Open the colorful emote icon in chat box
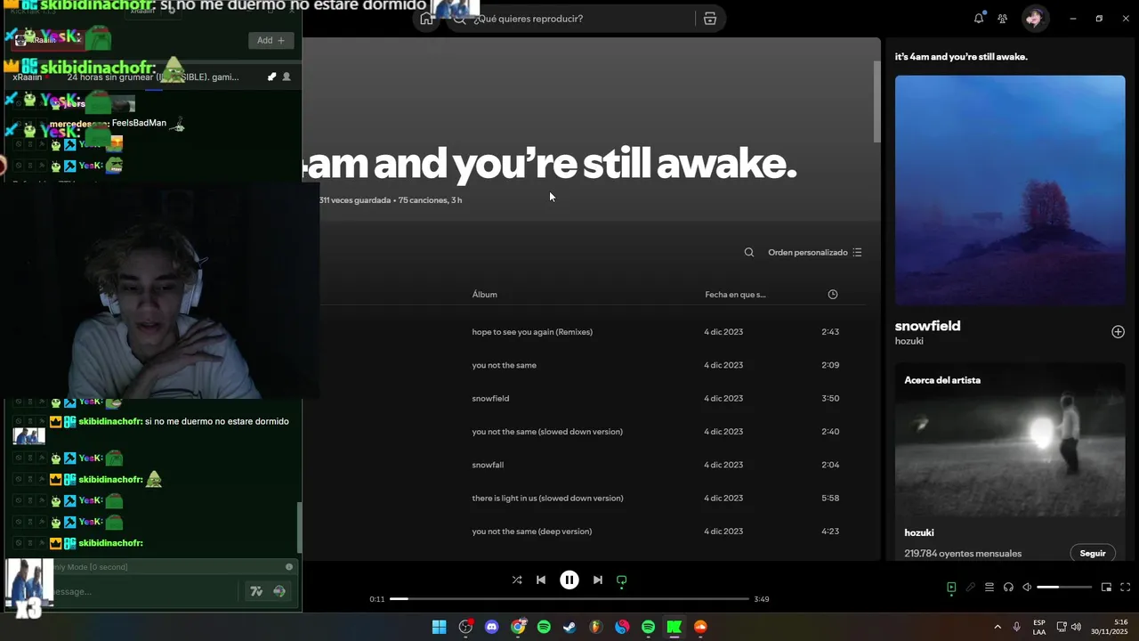Viewport: 1139px width, 641px height. tap(279, 591)
